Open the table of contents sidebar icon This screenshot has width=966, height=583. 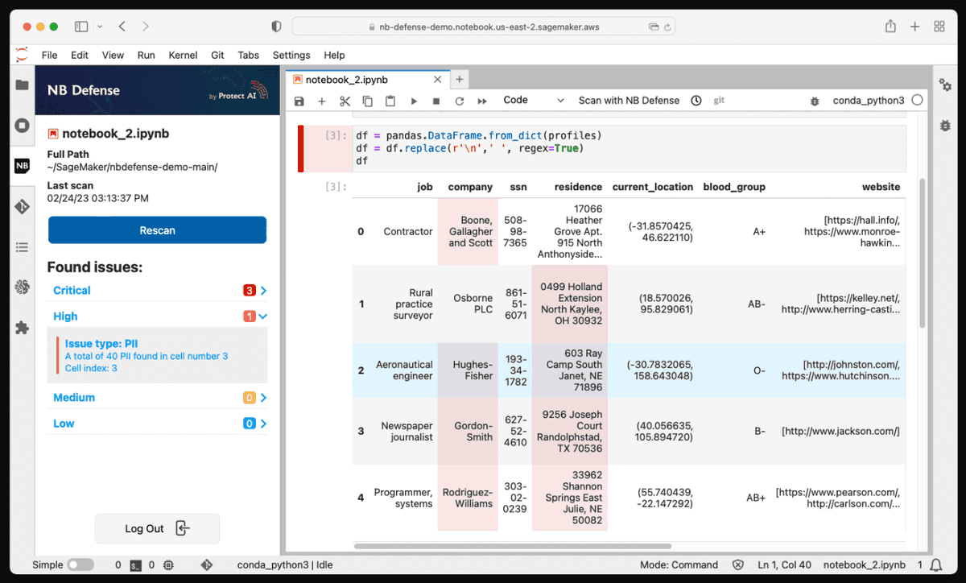(x=22, y=247)
